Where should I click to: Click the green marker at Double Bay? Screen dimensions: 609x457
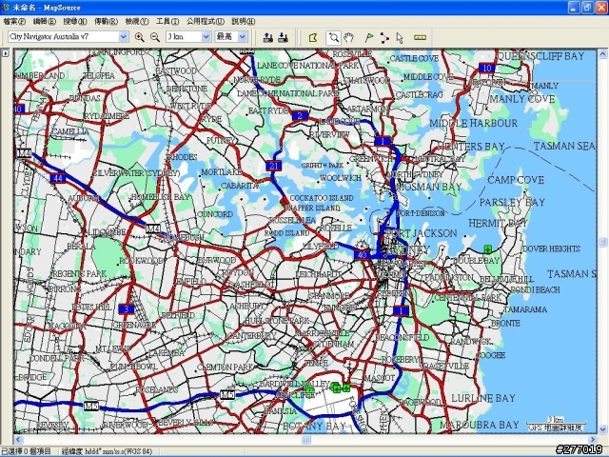coord(487,248)
